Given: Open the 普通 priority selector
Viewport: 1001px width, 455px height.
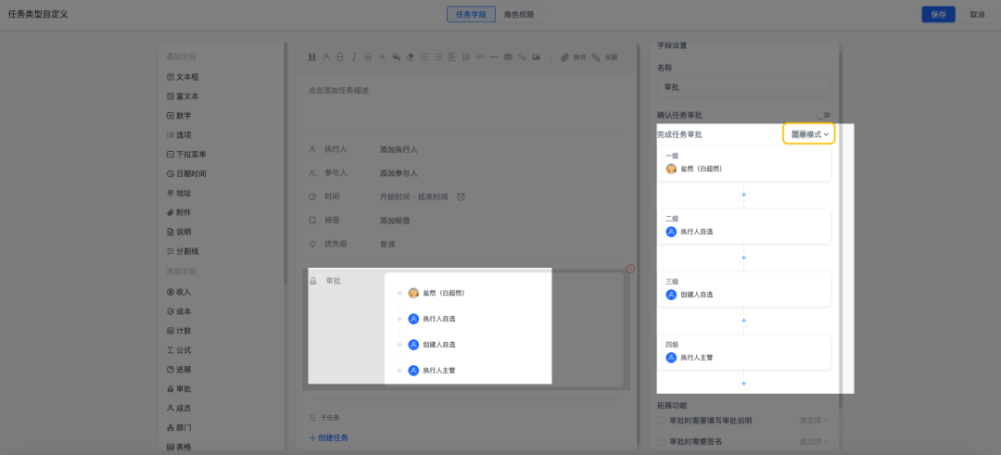Looking at the screenshot, I should click(x=387, y=244).
